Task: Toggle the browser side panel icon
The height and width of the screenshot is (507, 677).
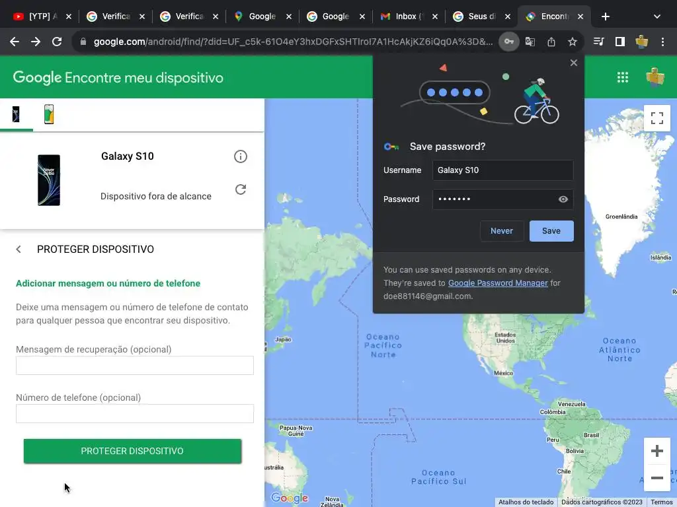Action: (620, 42)
